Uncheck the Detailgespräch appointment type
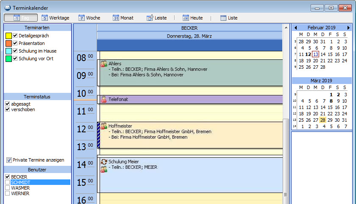The width and height of the screenshot is (356, 204). pos(15,36)
